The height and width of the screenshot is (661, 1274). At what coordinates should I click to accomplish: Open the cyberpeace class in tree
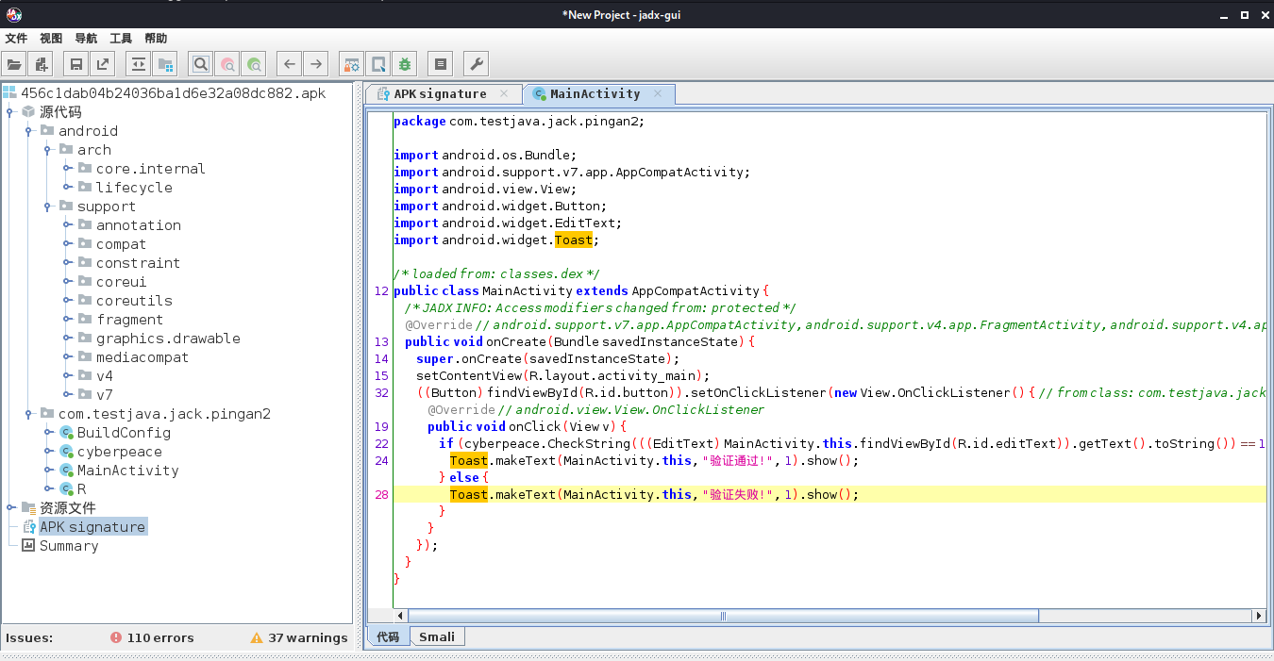click(x=119, y=452)
